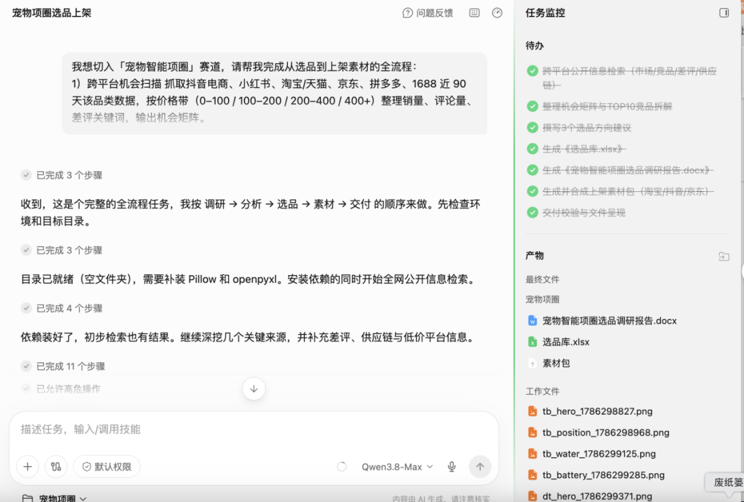Viewport: 744px width, 502px height.
Task: Click the scroll-to-bottom arrow button
Action: (254, 389)
